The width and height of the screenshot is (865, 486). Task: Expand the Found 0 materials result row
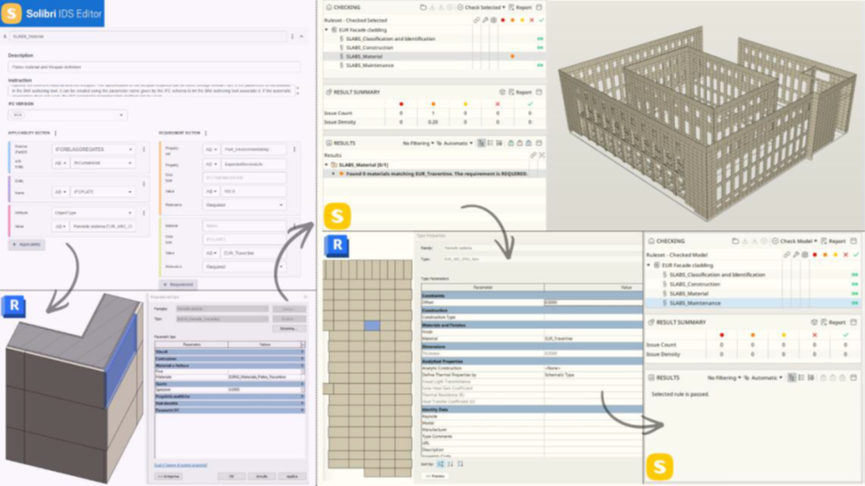(x=334, y=174)
